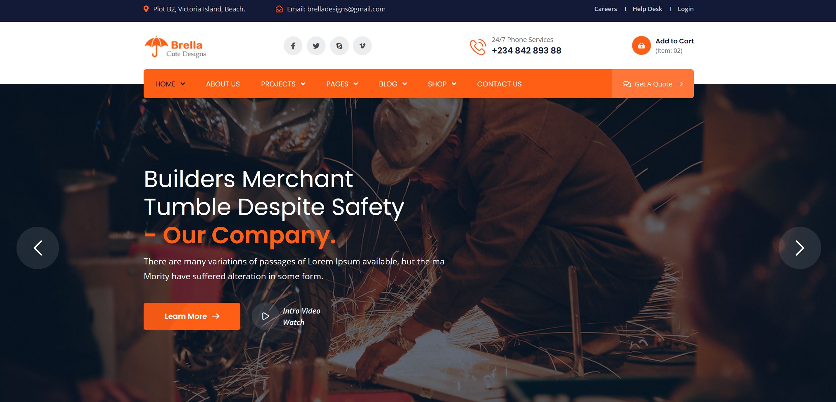Open the ABOUT US page

223,84
